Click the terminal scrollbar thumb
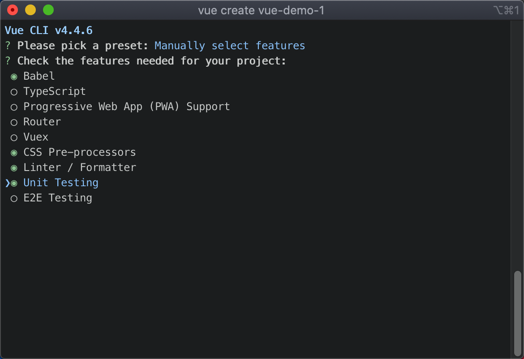The image size is (524, 359). tap(517, 313)
